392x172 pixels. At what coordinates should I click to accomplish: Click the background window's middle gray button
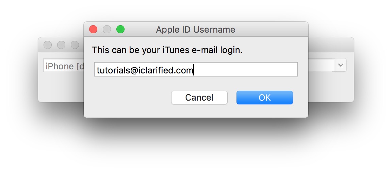[61, 45]
